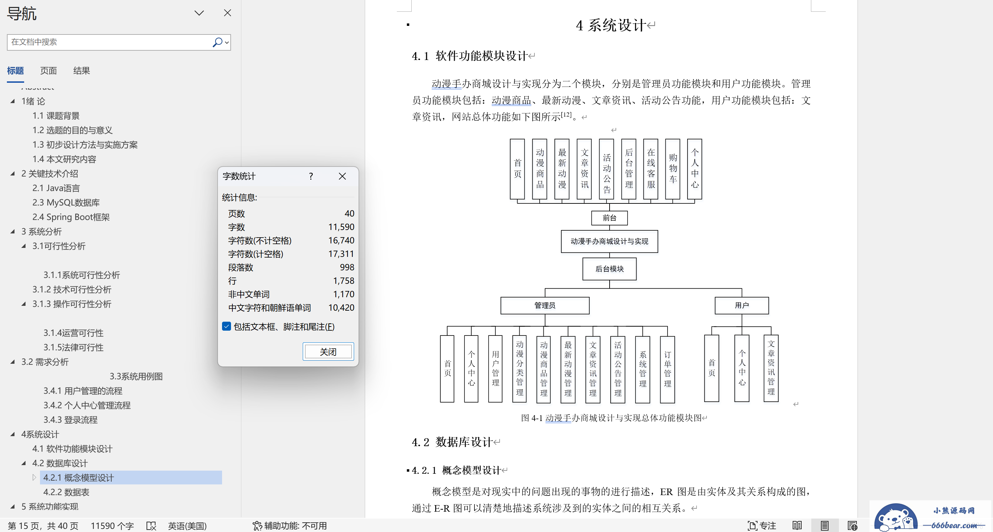Click the 字数 value 11,590
Viewport: 993px width, 532px height.
point(341,227)
